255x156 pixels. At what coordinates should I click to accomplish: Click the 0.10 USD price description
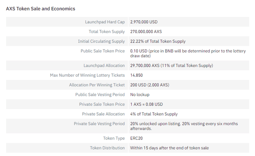click(x=188, y=53)
